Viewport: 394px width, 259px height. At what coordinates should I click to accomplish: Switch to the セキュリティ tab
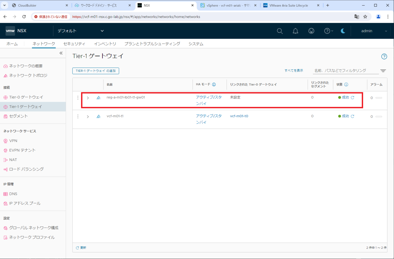(x=74, y=44)
